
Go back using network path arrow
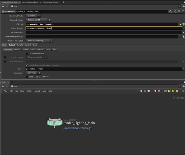tap(3, 86)
